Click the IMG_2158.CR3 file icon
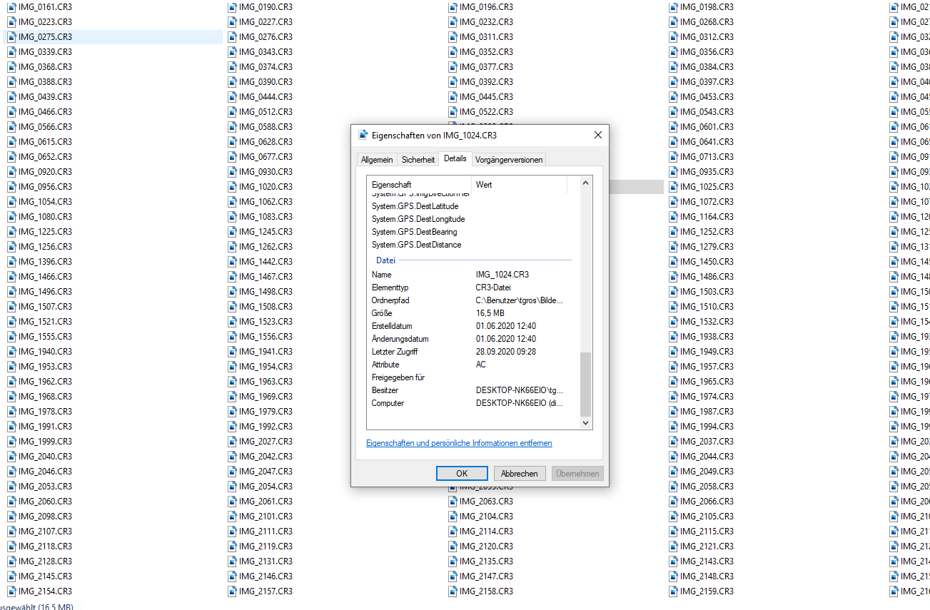This screenshot has height=610, width=930. tap(453, 591)
